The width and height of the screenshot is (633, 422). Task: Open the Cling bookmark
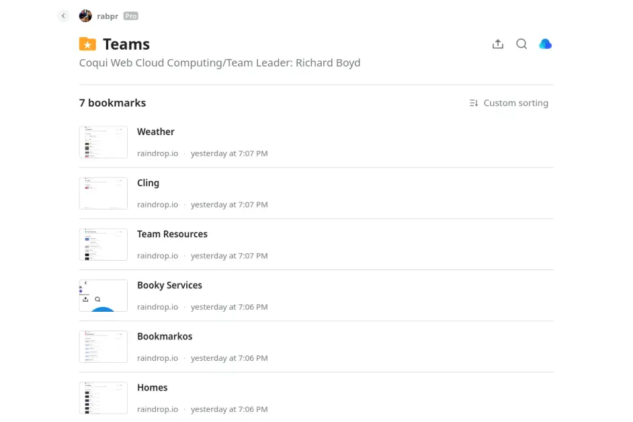149,183
